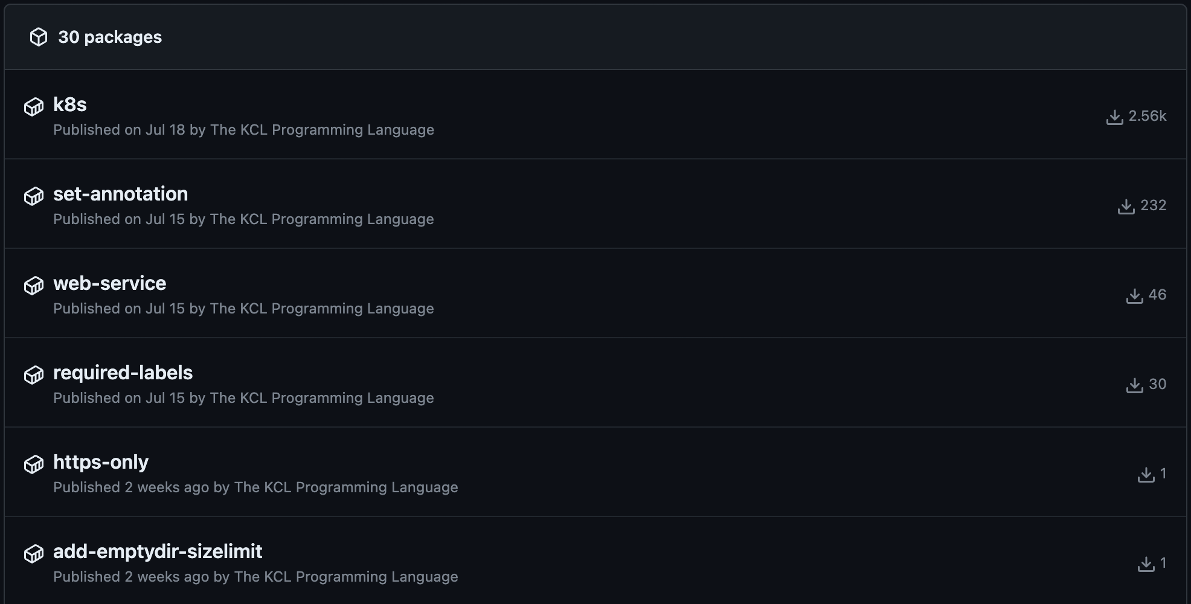Open the add-emptydir-sizelimit package
This screenshot has height=604, width=1191.
pyautogui.click(x=158, y=551)
